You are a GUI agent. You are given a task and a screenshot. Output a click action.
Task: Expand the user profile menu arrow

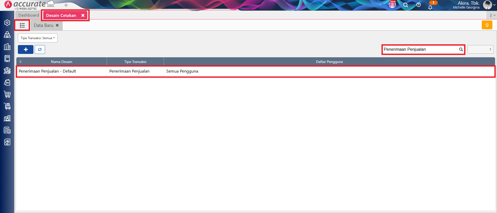[x=494, y=5]
